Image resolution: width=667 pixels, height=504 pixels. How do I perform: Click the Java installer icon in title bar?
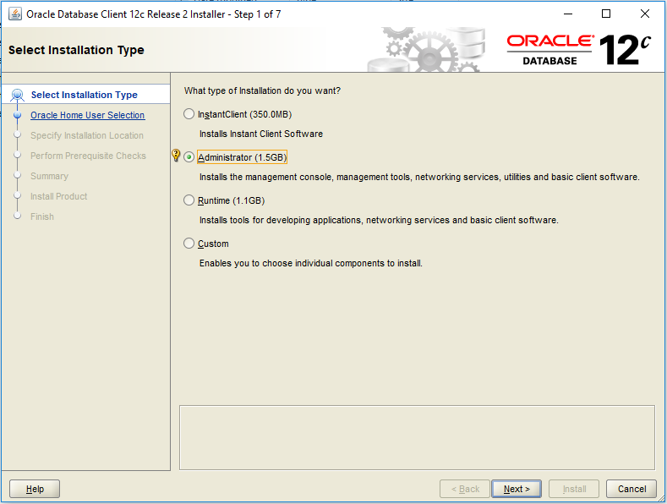pos(15,14)
